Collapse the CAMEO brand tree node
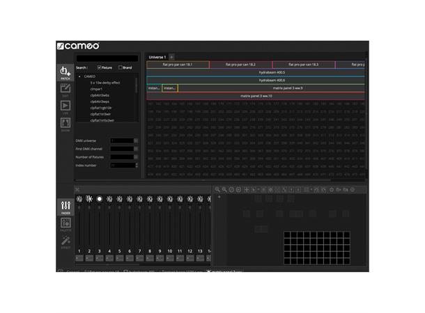The width and height of the screenshot is (425, 313). coord(79,77)
